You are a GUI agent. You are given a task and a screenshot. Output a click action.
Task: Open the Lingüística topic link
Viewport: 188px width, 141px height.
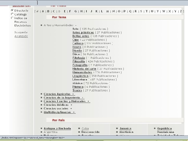[x=80, y=76]
